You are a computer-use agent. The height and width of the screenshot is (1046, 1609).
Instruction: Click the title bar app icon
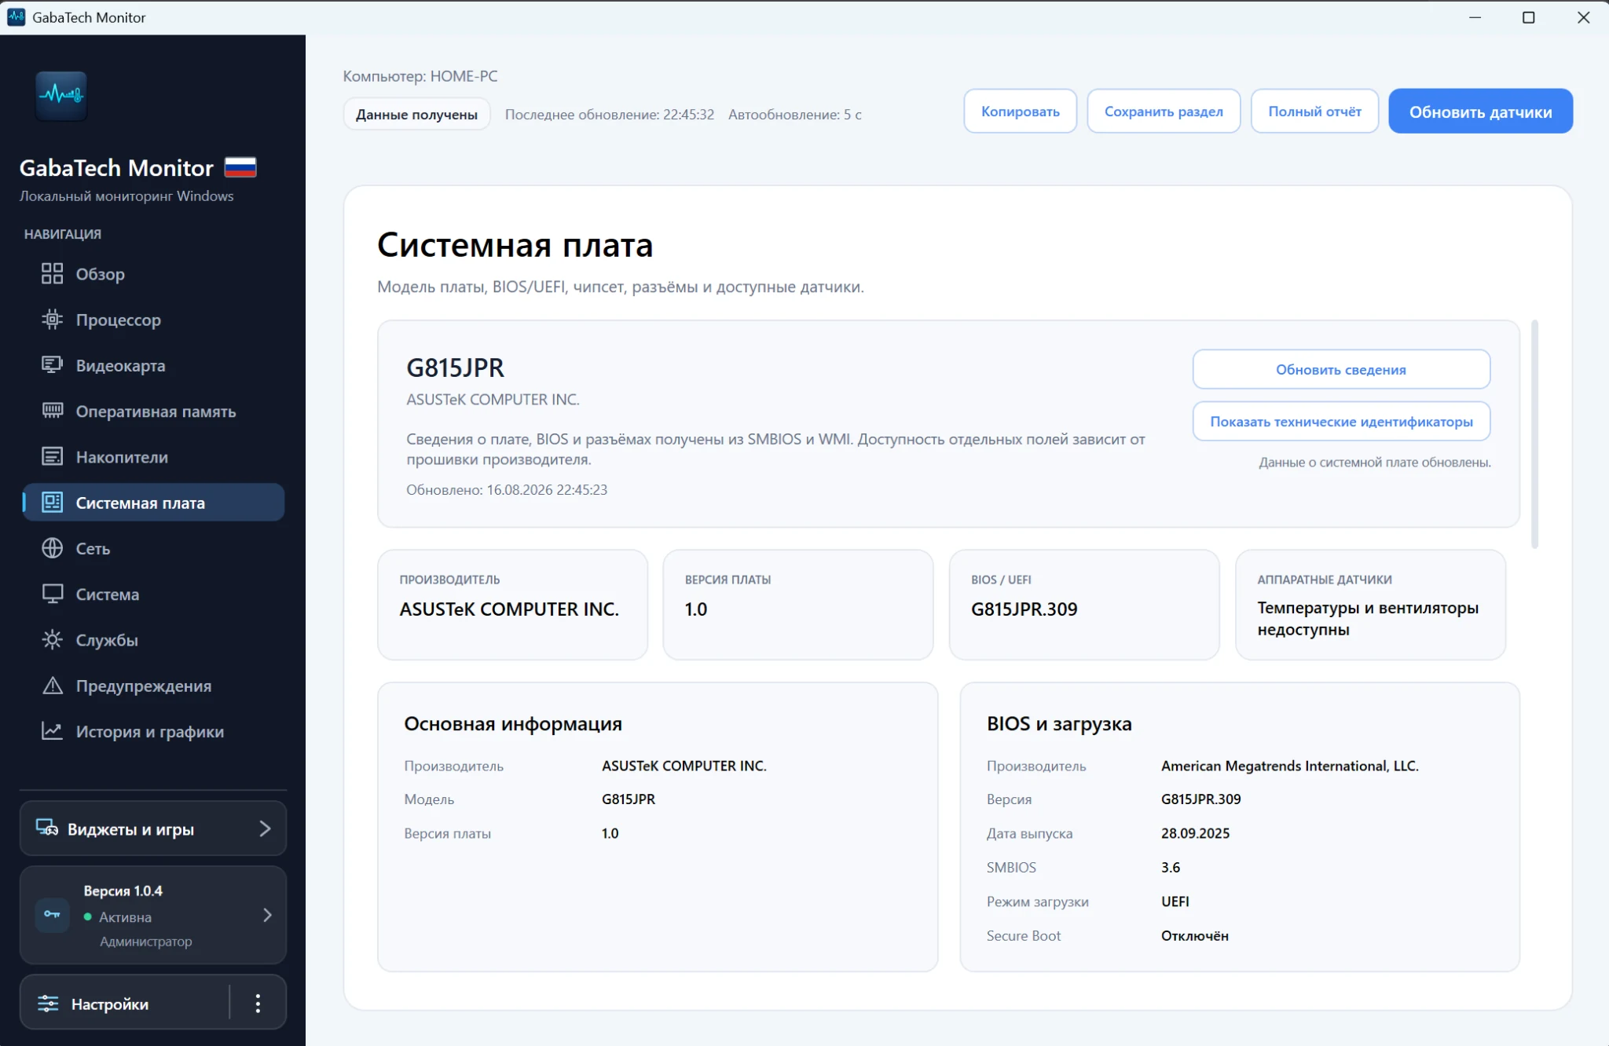pos(16,16)
